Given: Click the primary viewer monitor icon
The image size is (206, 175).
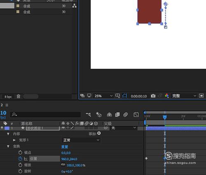Looking at the screenshot, I should tap(89, 96).
